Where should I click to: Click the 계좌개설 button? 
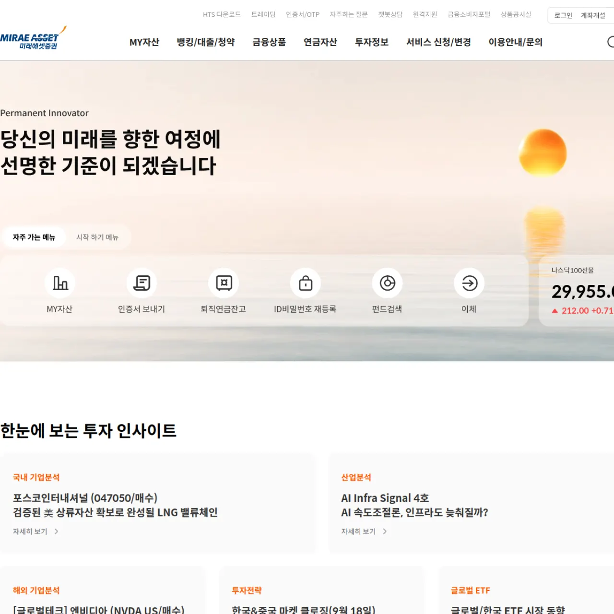point(593,15)
